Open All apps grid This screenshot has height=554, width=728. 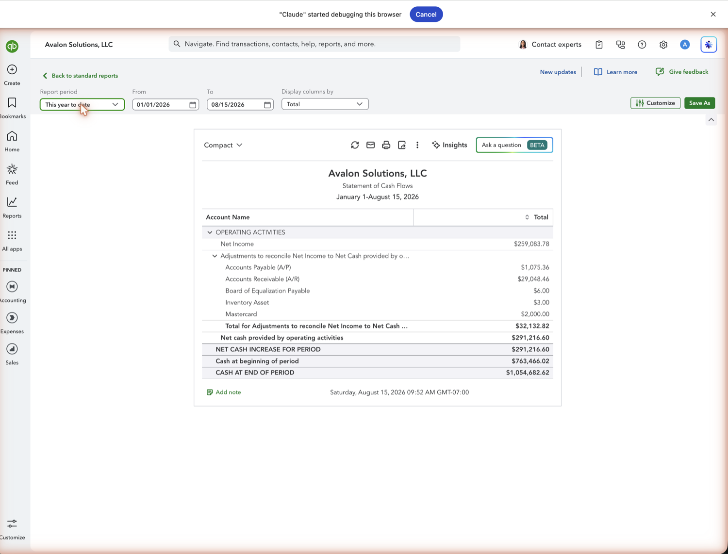coord(12,241)
